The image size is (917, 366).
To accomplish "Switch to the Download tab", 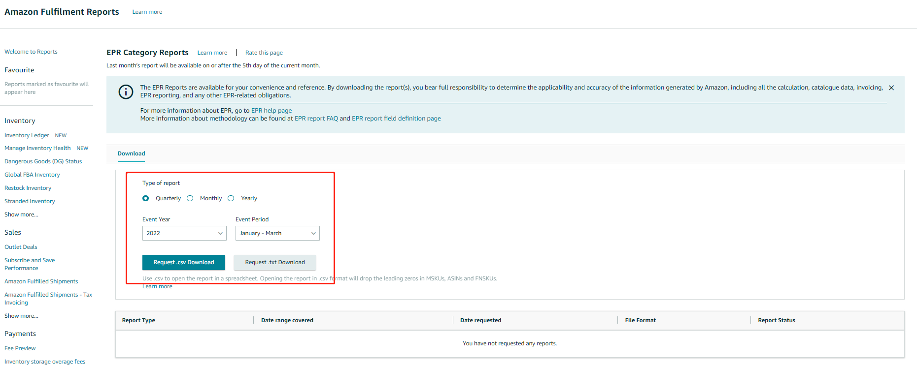I will click(131, 153).
